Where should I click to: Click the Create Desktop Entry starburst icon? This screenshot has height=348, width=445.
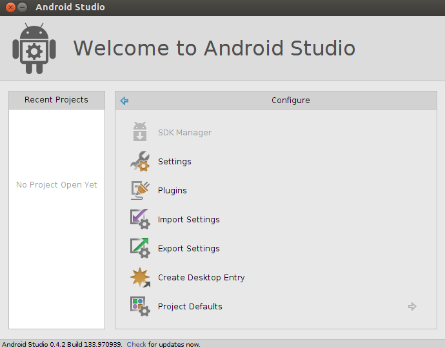pos(140,277)
